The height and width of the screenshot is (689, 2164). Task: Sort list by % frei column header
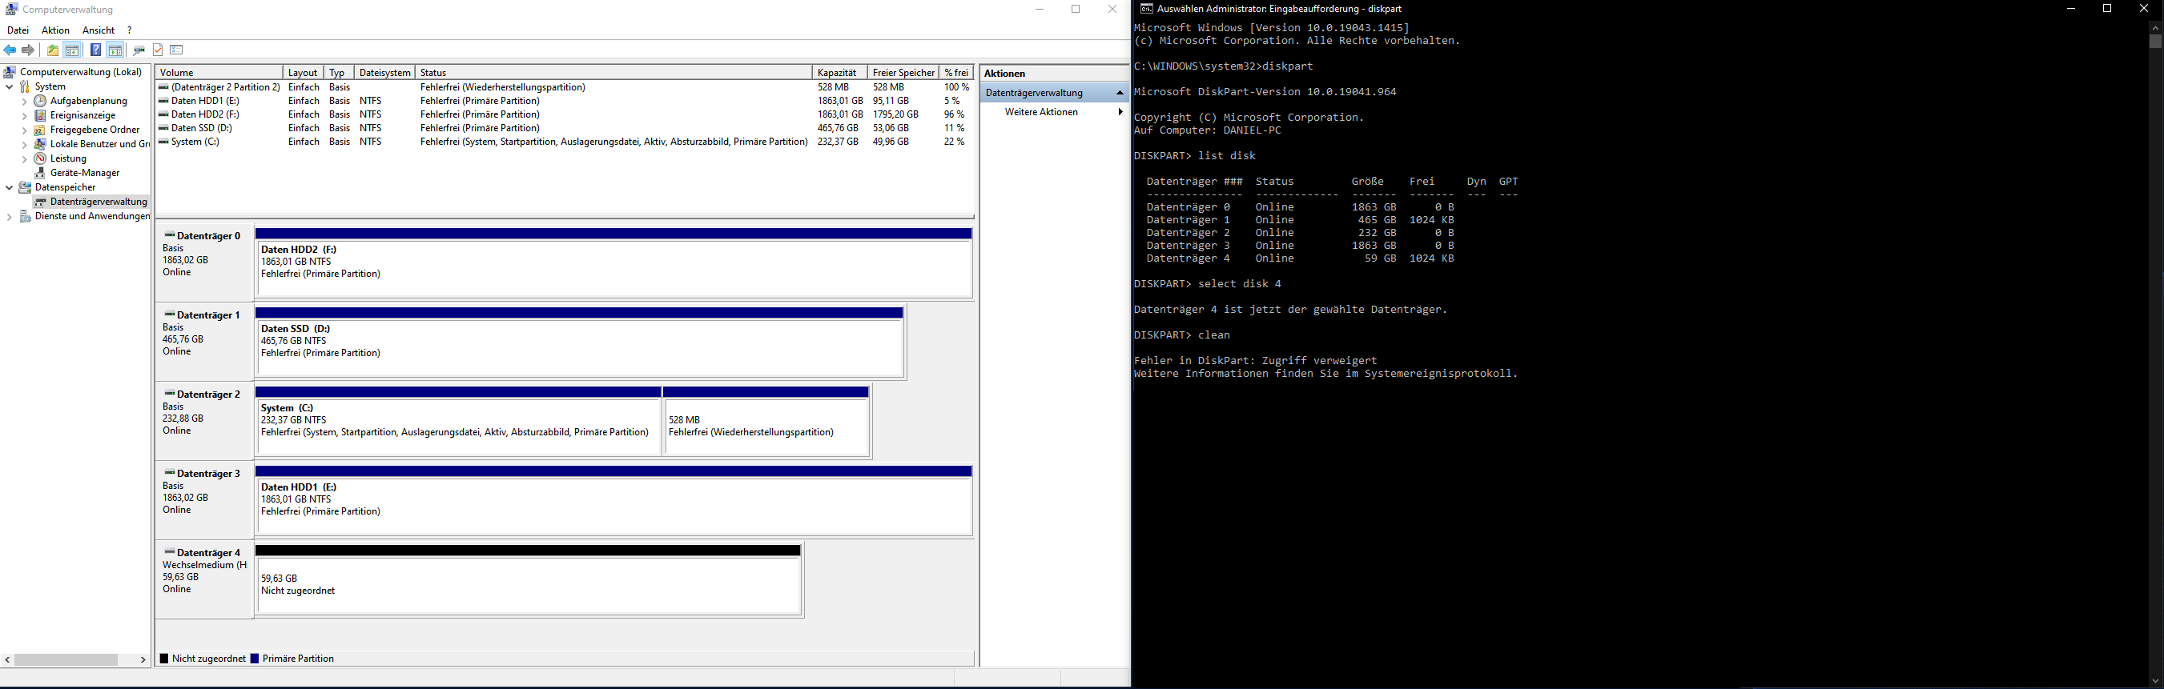[x=956, y=73]
